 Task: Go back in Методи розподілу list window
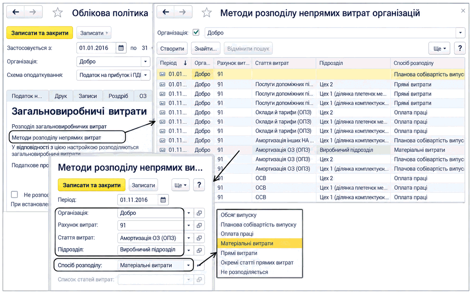(166, 12)
